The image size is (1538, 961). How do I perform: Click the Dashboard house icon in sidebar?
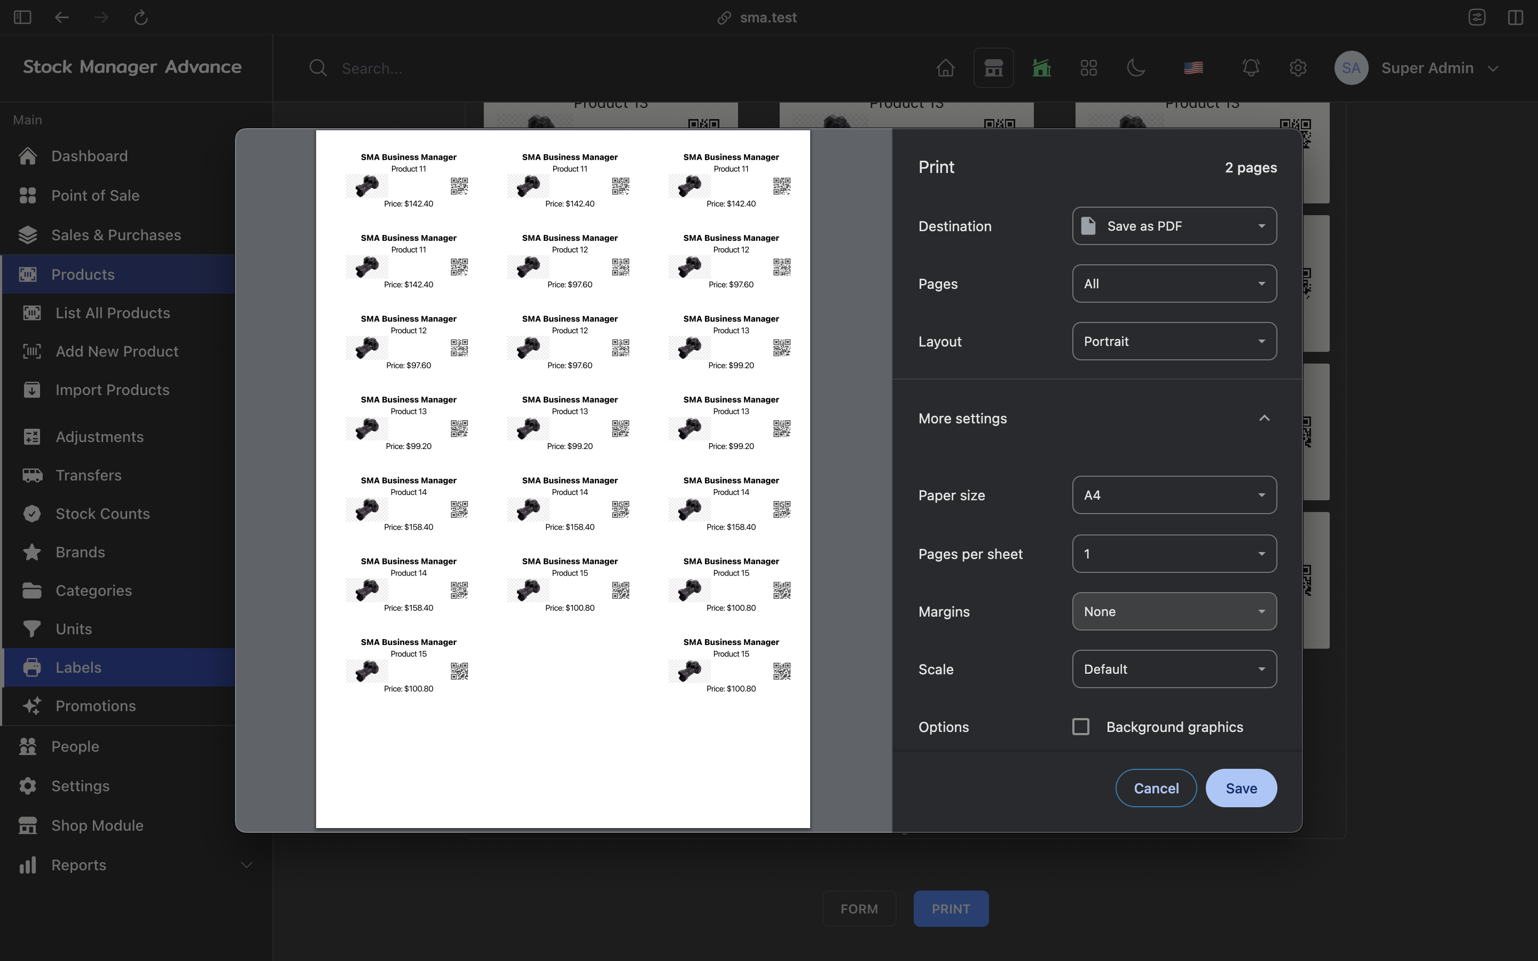click(x=27, y=156)
